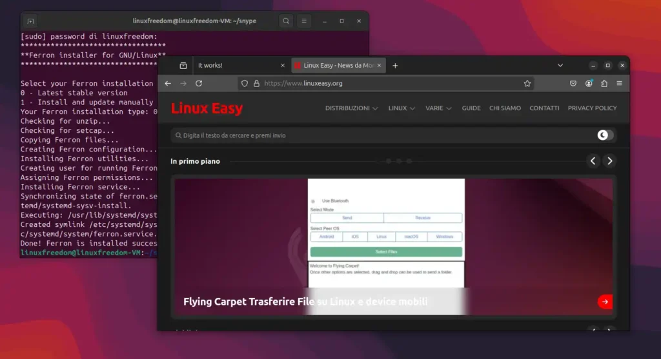The height and width of the screenshot is (359, 661).
Task: Open the Firefox View icon left of tabs
Action: (x=183, y=65)
